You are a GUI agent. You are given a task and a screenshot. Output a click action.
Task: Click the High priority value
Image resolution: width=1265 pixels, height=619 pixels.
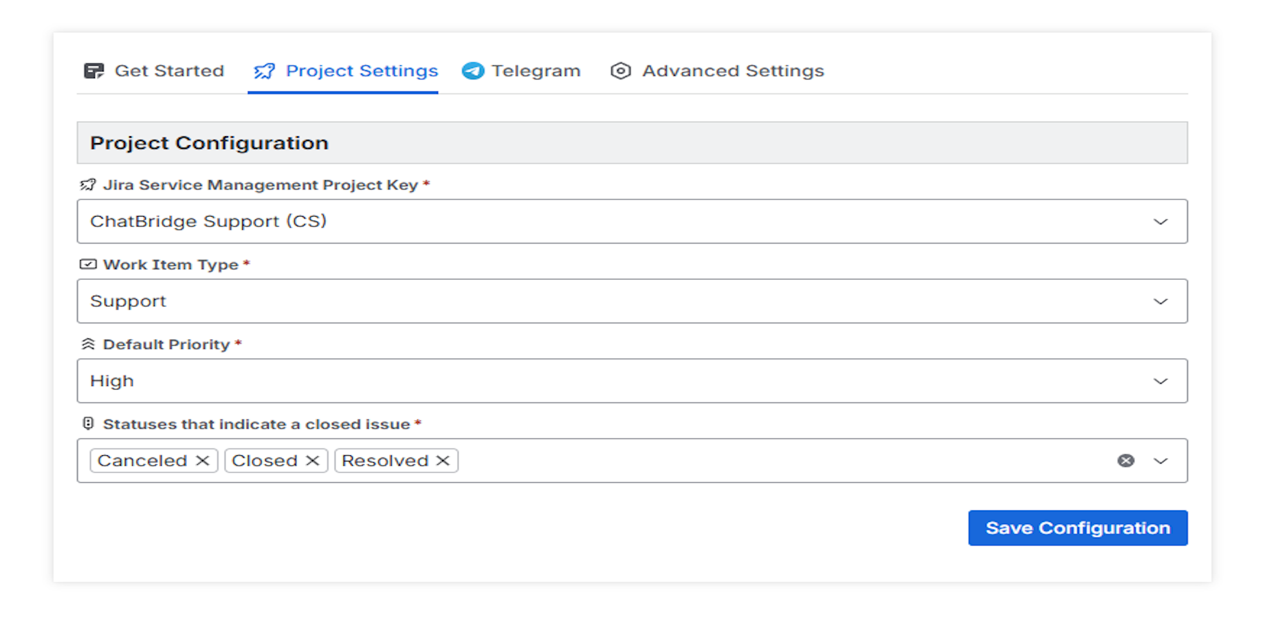(112, 381)
